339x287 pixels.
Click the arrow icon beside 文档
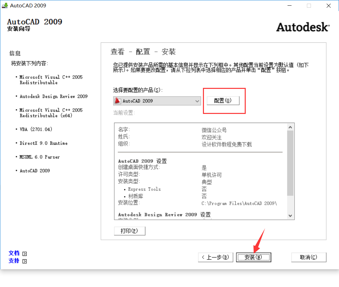click(24, 254)
